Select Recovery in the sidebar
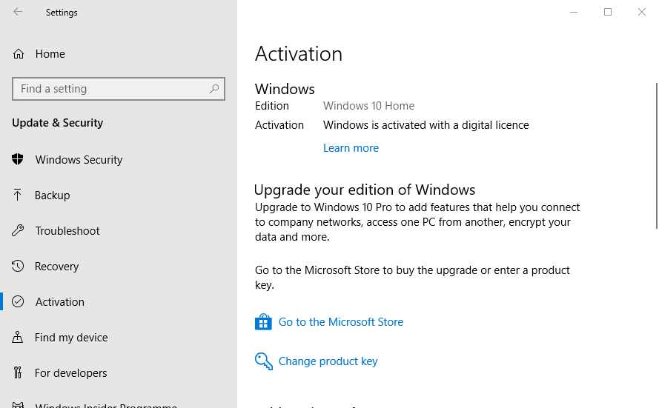 tap(56, 267)
